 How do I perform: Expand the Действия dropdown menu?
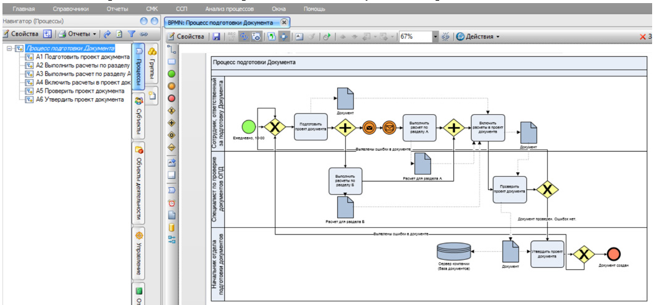(477, 37)
